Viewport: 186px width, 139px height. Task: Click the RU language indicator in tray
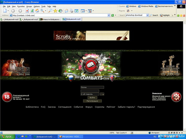click(x=155, y=137)
